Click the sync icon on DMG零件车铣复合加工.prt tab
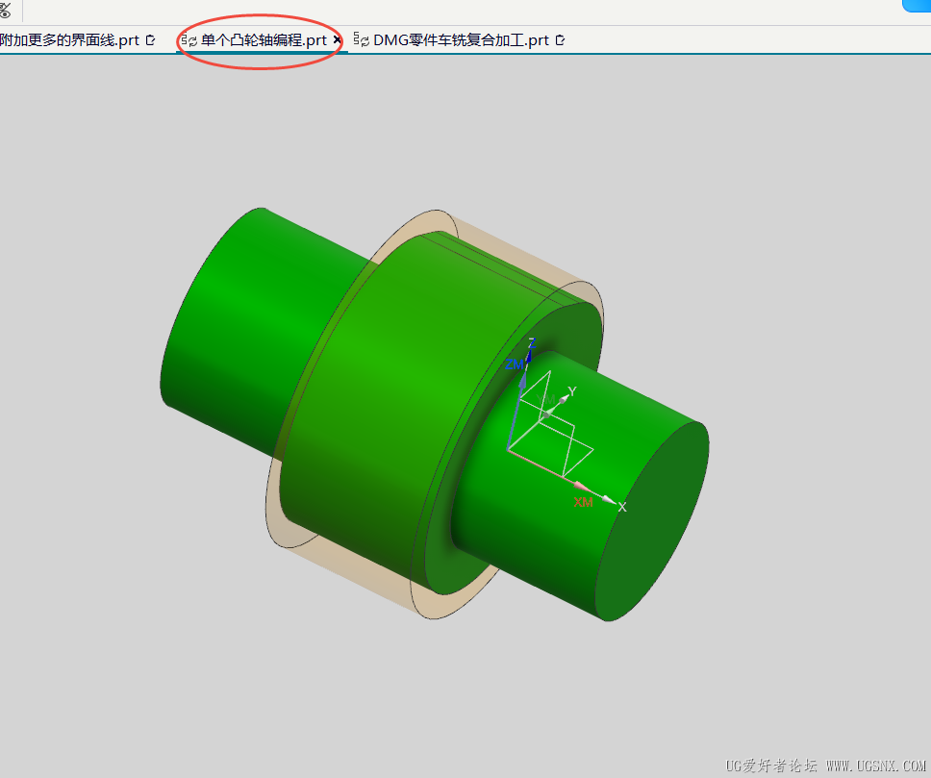Image resolution: width=931 pixels, height=778 pixels. coord(362,40)
